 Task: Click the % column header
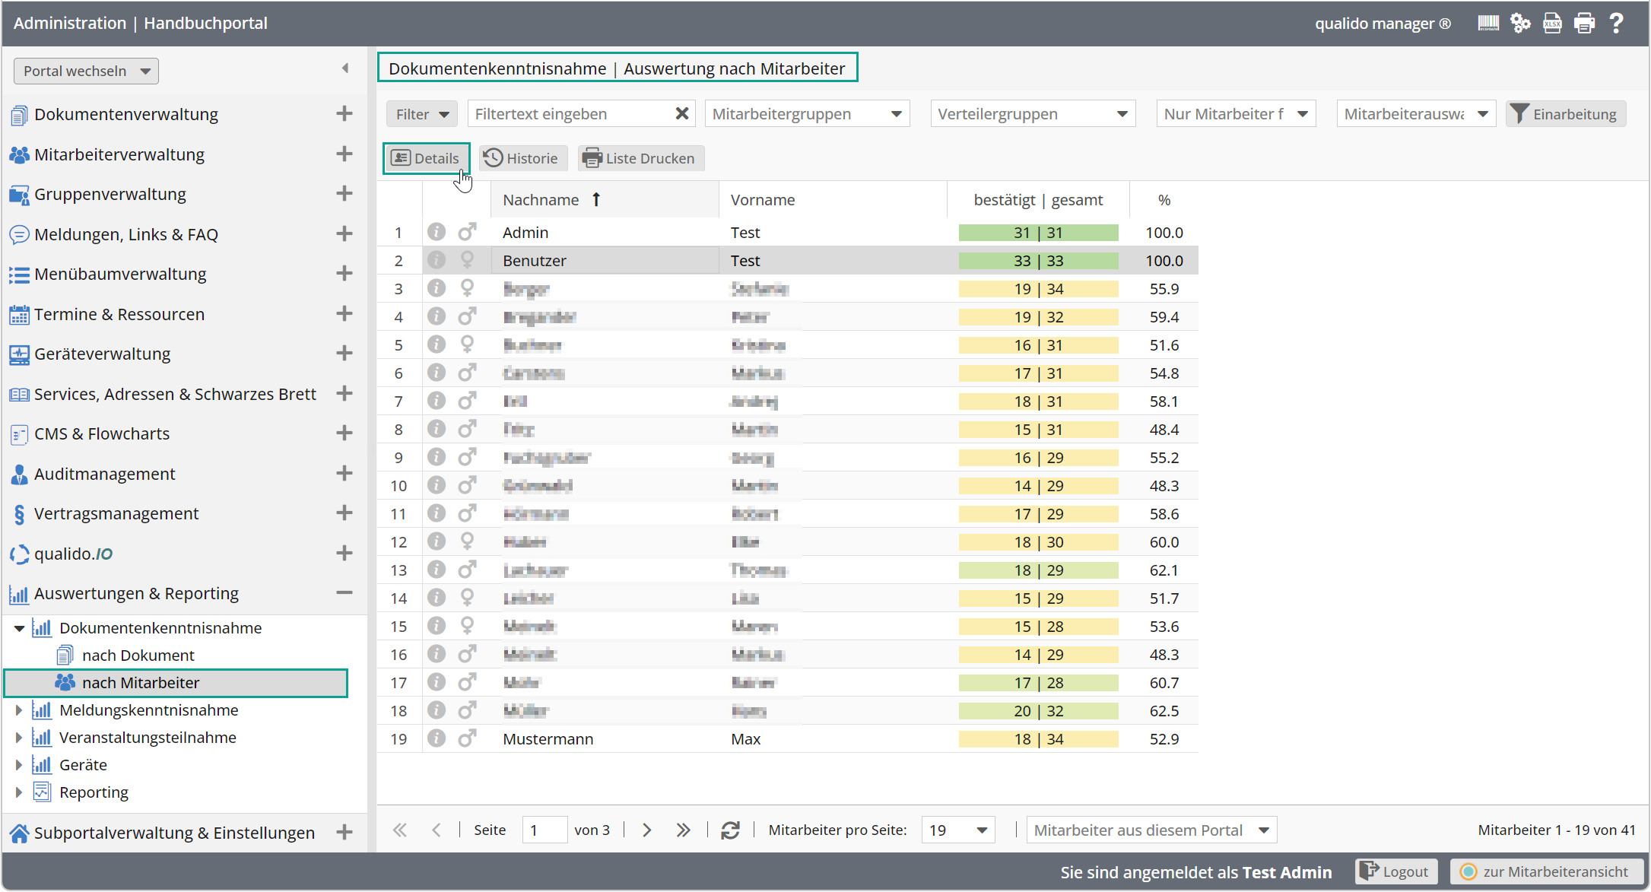[x=1164, y=200]
